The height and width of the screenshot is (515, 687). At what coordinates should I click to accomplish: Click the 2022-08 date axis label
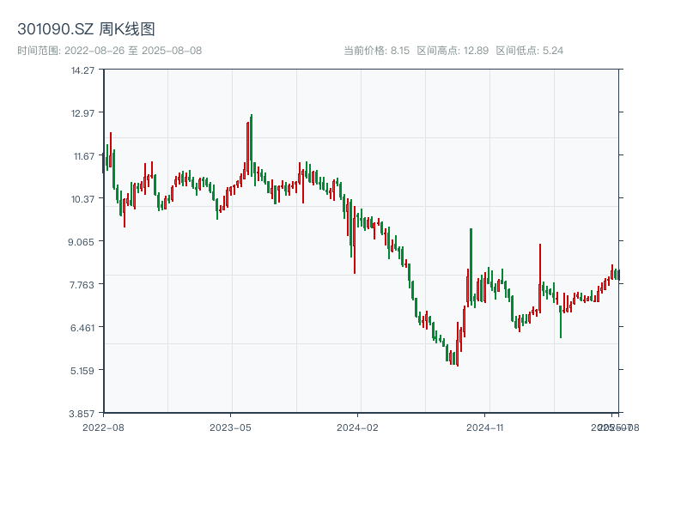[103, 427]
